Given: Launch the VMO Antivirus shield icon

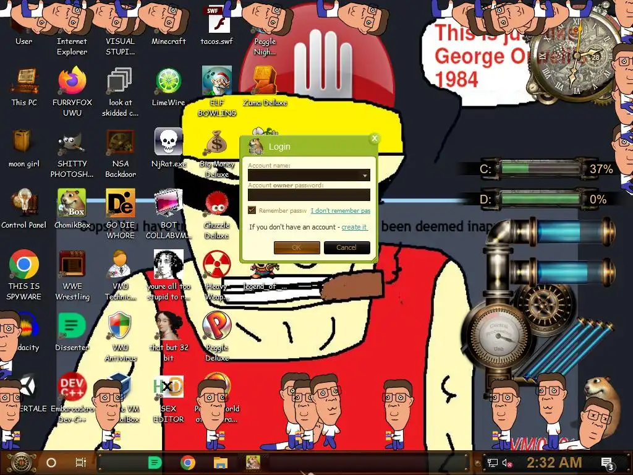Looking at the screenshot, I should point(121,336).
